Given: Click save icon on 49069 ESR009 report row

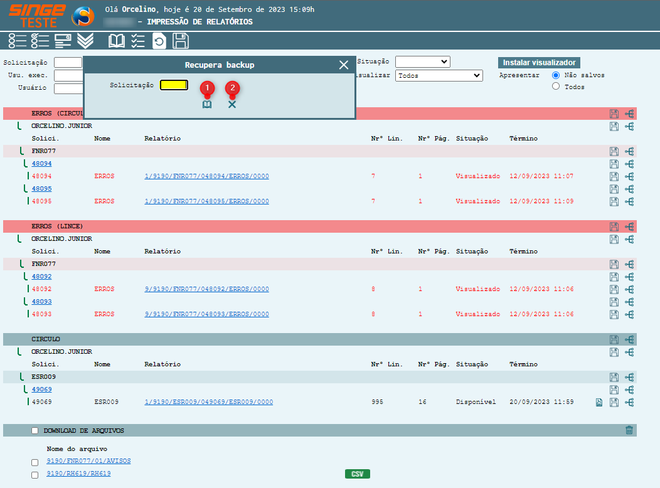Looking at the screenshot, I should (614, 402).
